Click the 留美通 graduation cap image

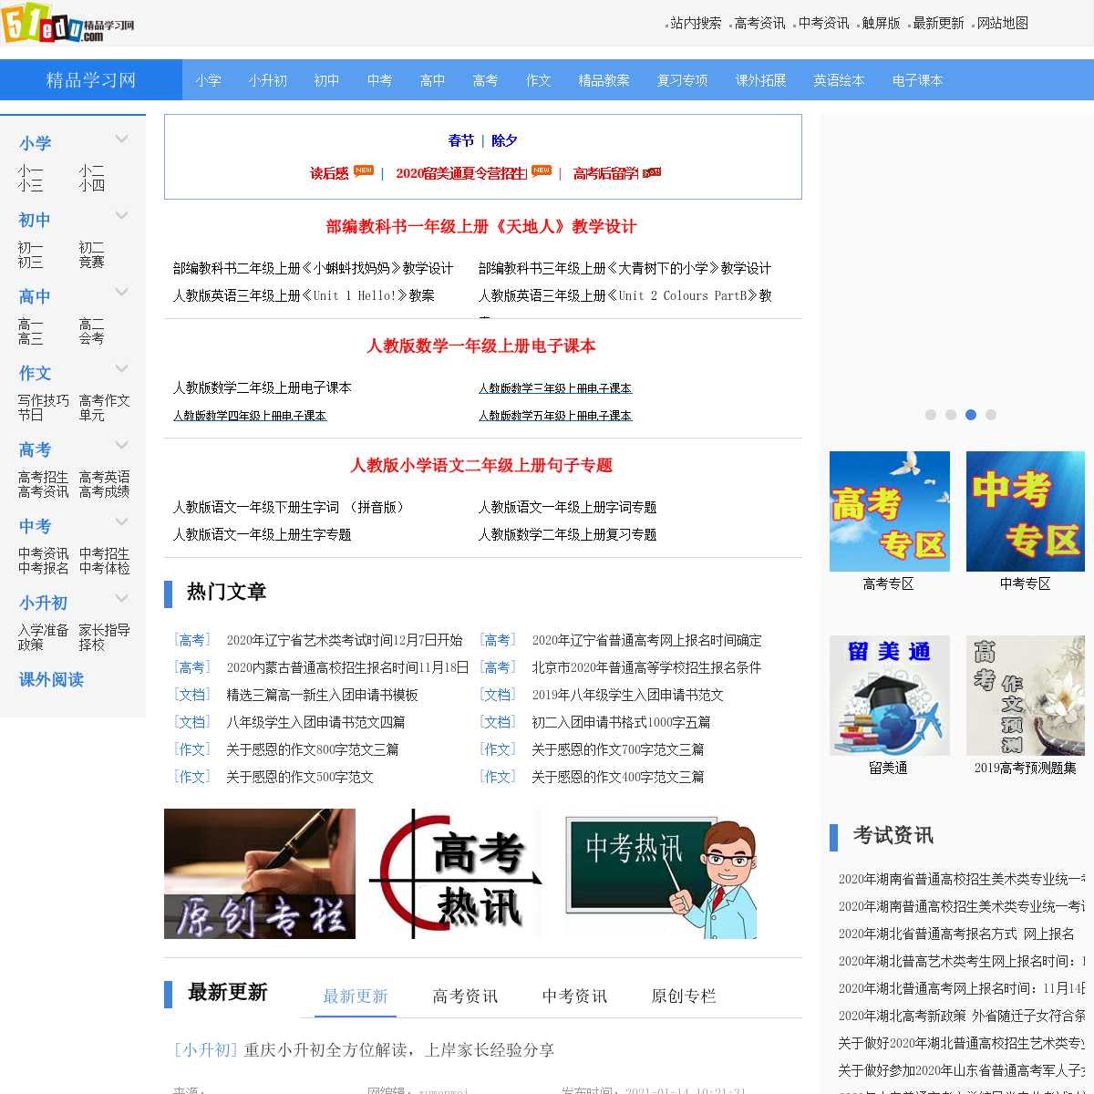coord(889,695)
